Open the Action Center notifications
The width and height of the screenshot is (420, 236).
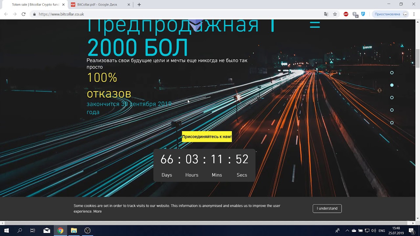tap(411, 230)
